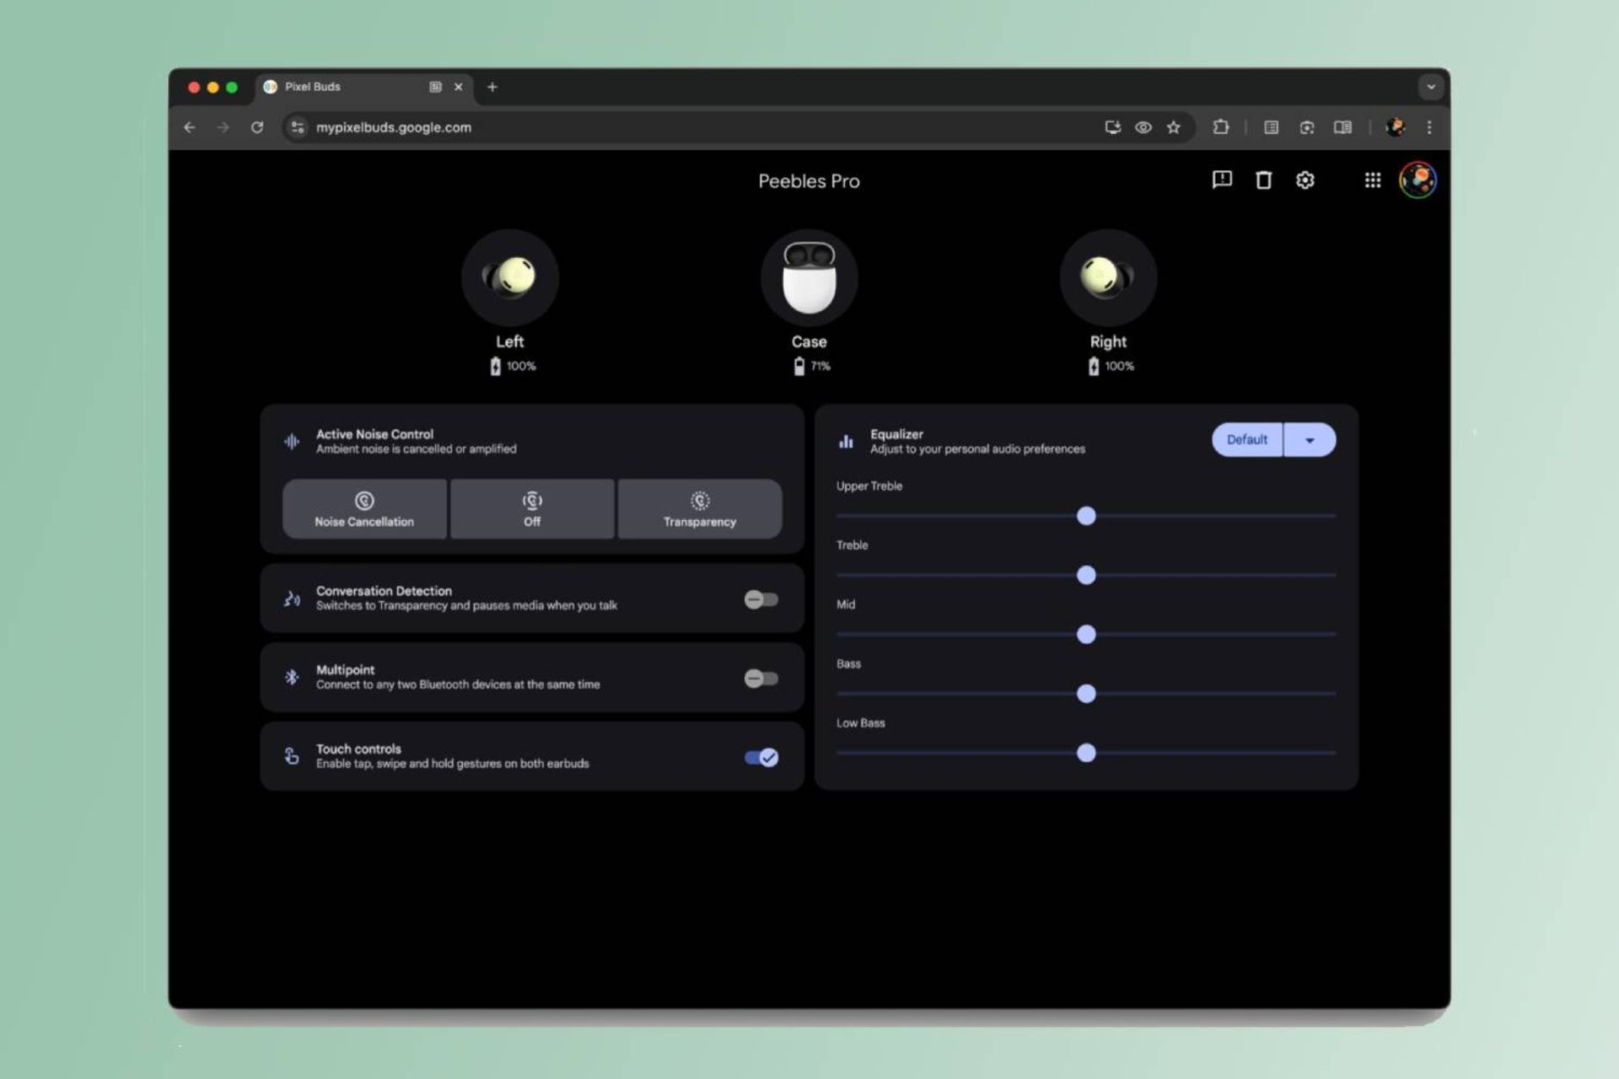Click the eye icon in address bar
The image size is (1619, 1079).
[x=1143, y=127]
